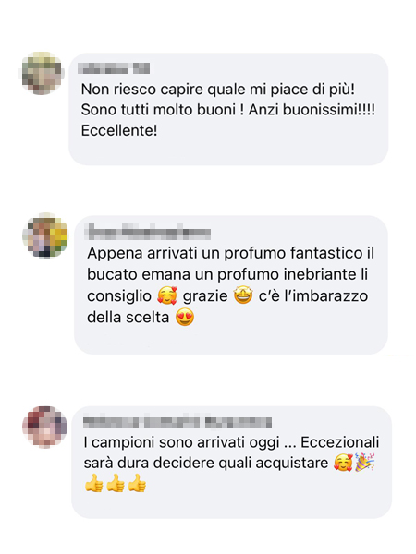Click the first commenter's pixelated profile picture
Screen dimensions: 416x554
[42, 73]
